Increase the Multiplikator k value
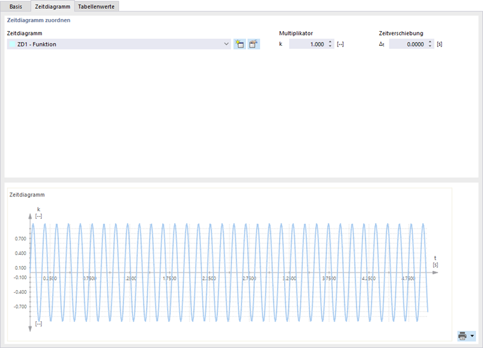Screen dimensions: 483x348 330,42
